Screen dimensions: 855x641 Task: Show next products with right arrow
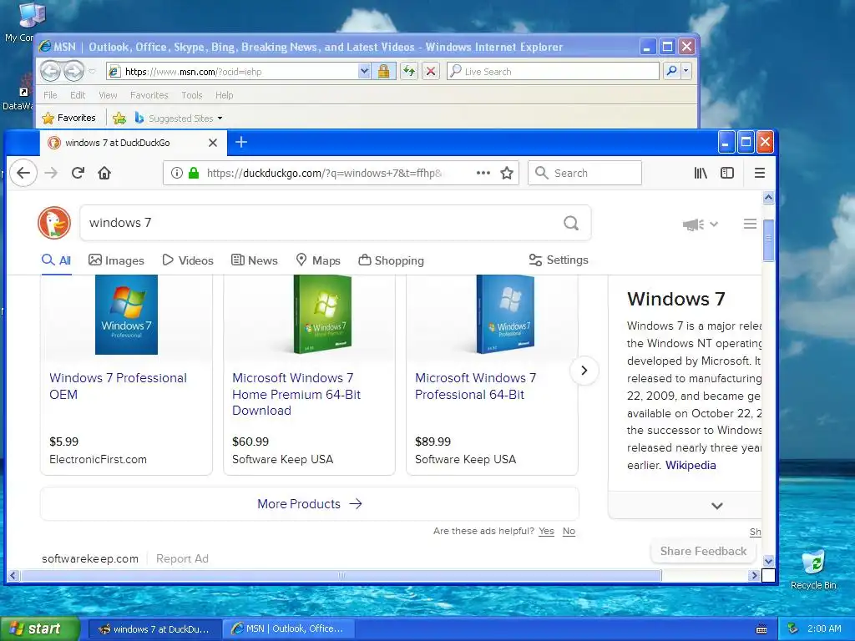click(x=584, y=371)
